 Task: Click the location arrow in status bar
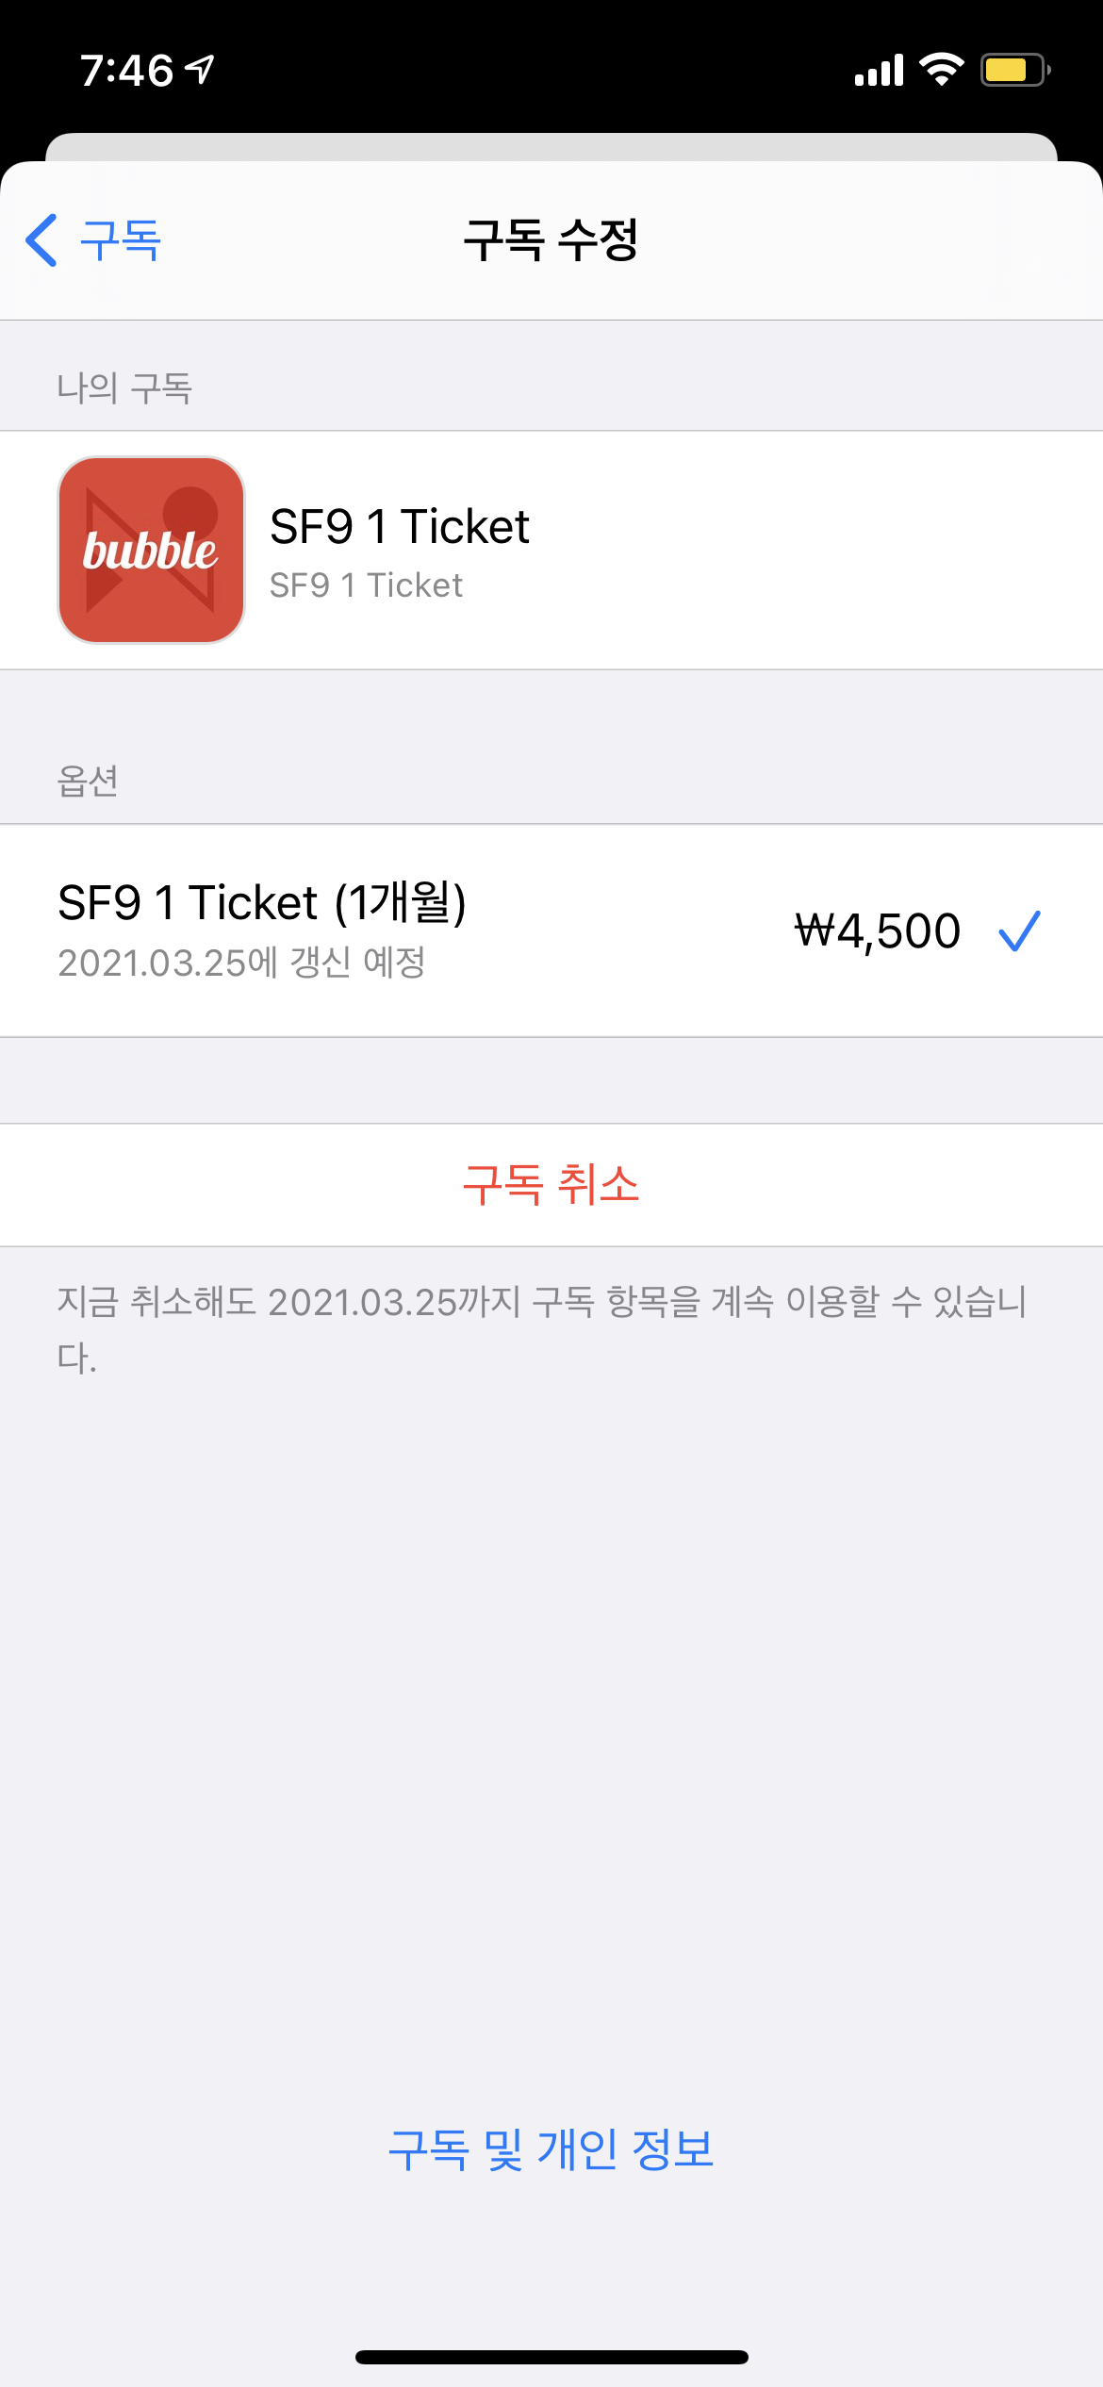pyautogui.click(x=200, y=70)
